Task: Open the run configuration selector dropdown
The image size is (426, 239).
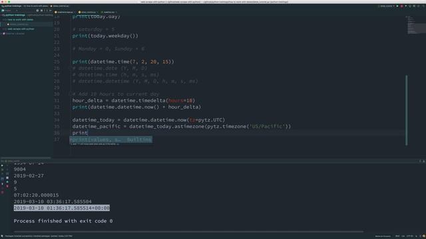Action: 386,6
